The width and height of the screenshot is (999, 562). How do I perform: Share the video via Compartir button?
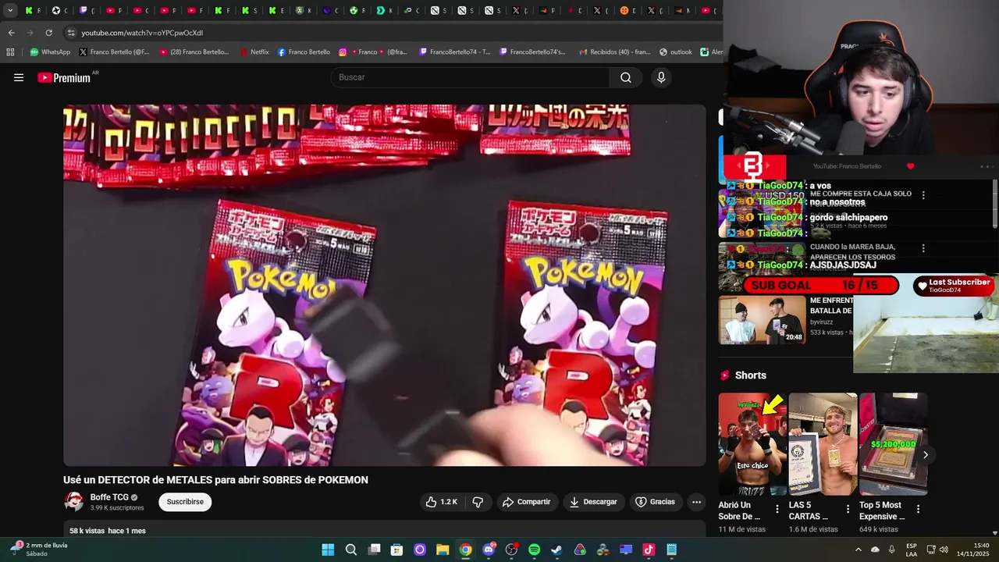(527, 502)
